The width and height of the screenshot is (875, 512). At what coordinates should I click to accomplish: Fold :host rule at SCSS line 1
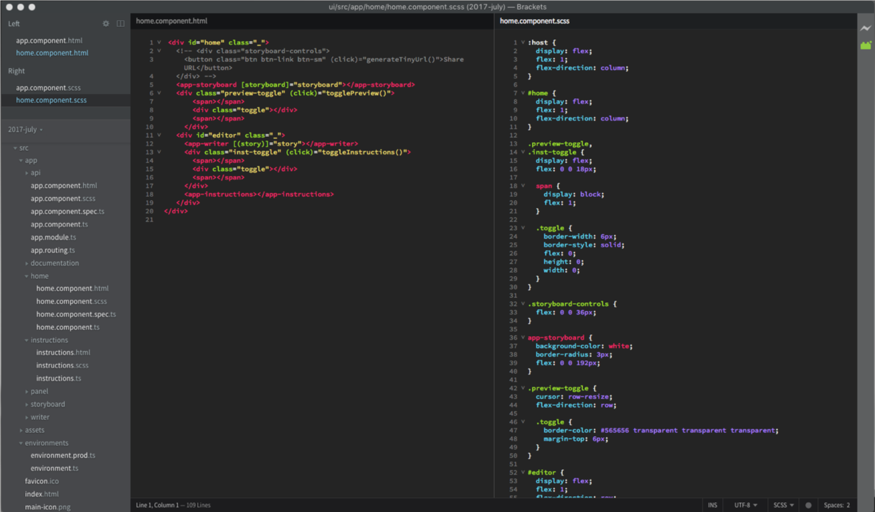(x=523, y=42)
